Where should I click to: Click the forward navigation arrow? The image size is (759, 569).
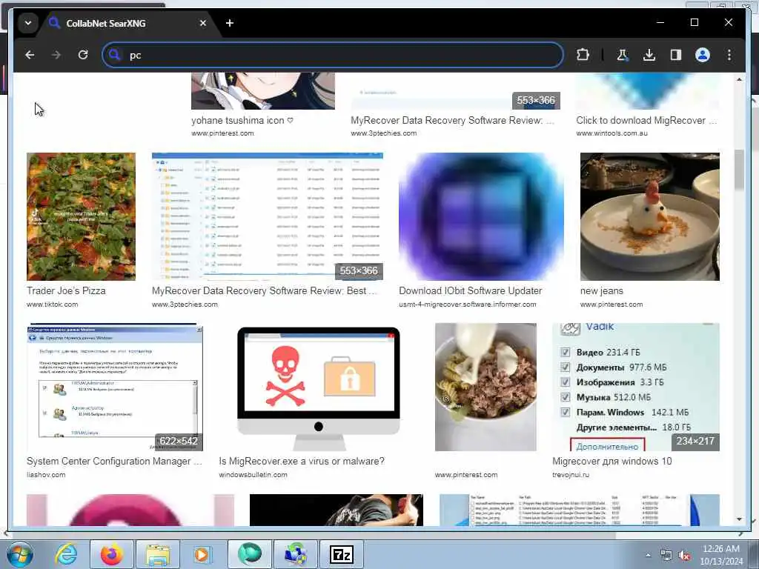click(x=56, y=55)
